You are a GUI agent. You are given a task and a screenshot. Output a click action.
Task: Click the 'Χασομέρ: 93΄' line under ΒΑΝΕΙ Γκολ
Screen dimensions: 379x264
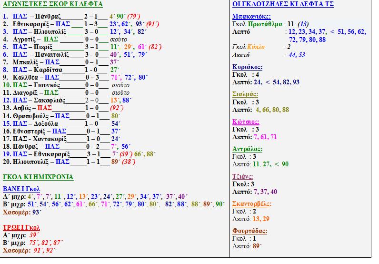coord(22,212)
